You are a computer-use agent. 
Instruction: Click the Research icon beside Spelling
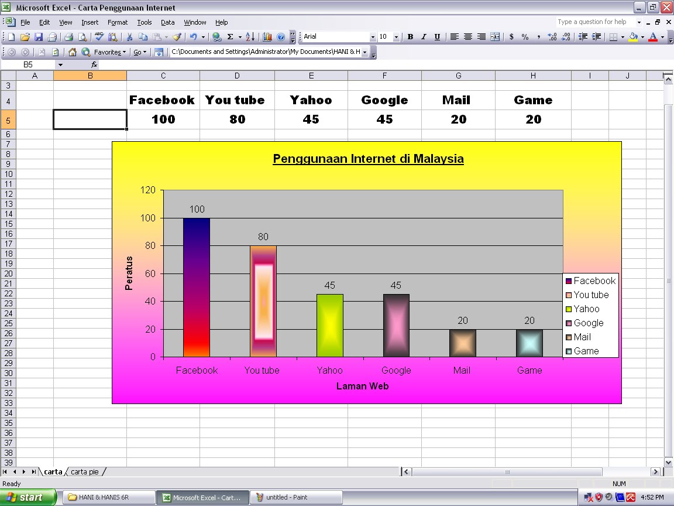(112, 37)
